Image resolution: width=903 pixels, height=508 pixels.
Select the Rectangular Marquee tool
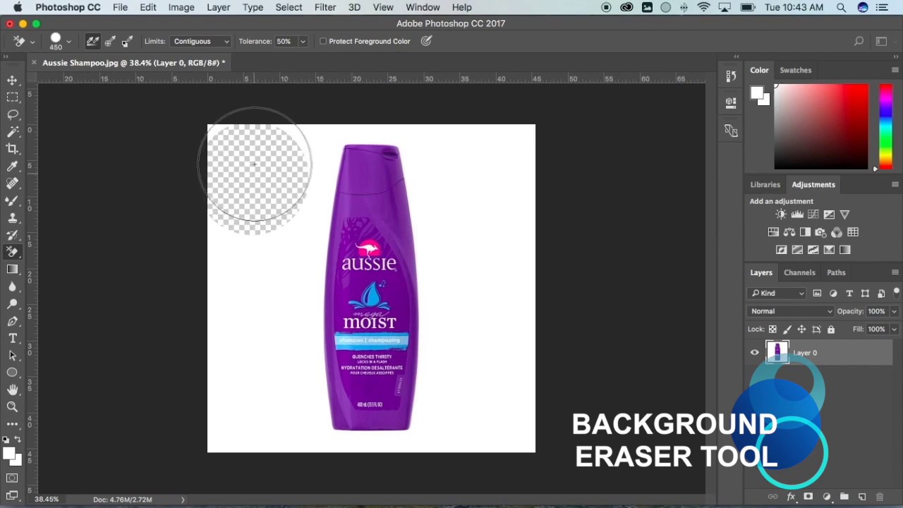pyautogui.click(x=13, y=97)
